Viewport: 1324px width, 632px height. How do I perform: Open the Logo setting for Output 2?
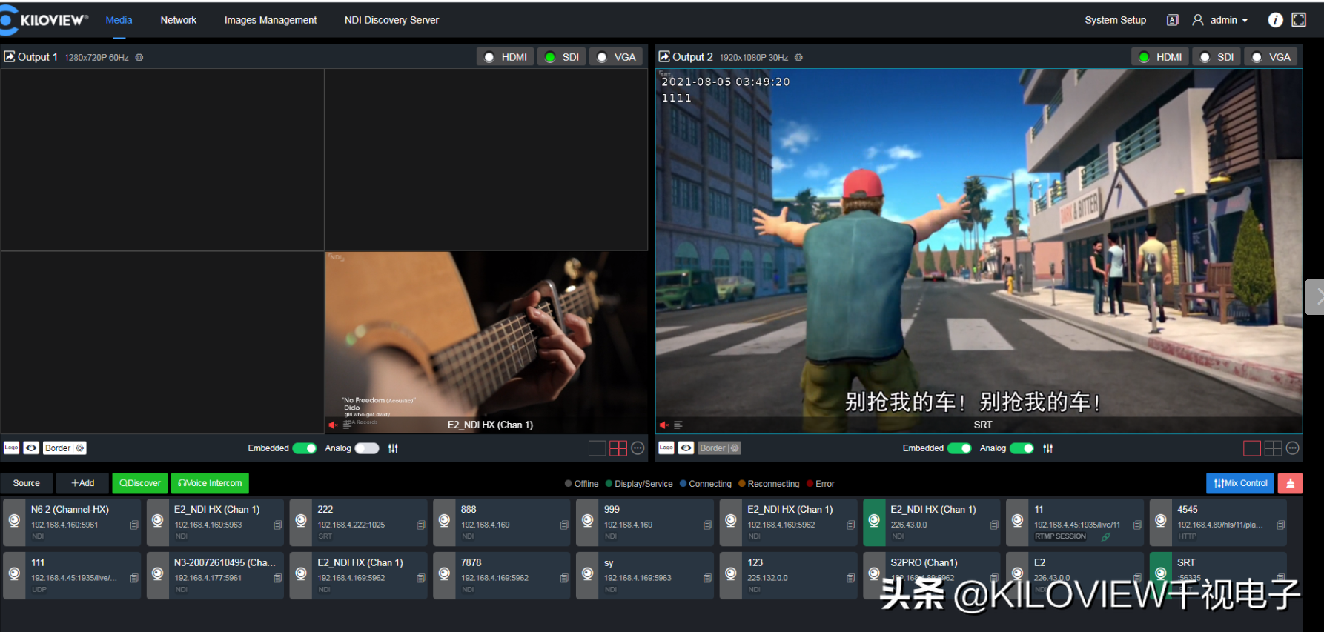666,448
